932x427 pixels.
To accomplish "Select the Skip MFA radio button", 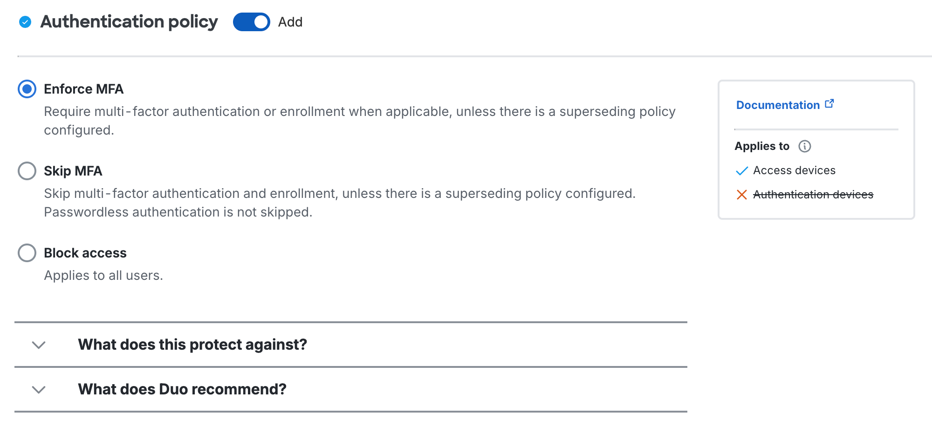I will point(27,171).
